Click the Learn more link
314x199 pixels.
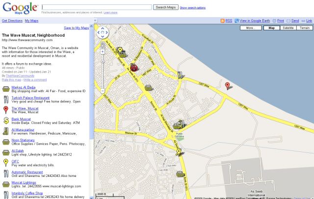pos(110,12)
